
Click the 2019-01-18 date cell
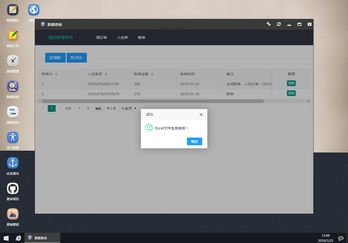pyautogui.click(x=199, y=94)
